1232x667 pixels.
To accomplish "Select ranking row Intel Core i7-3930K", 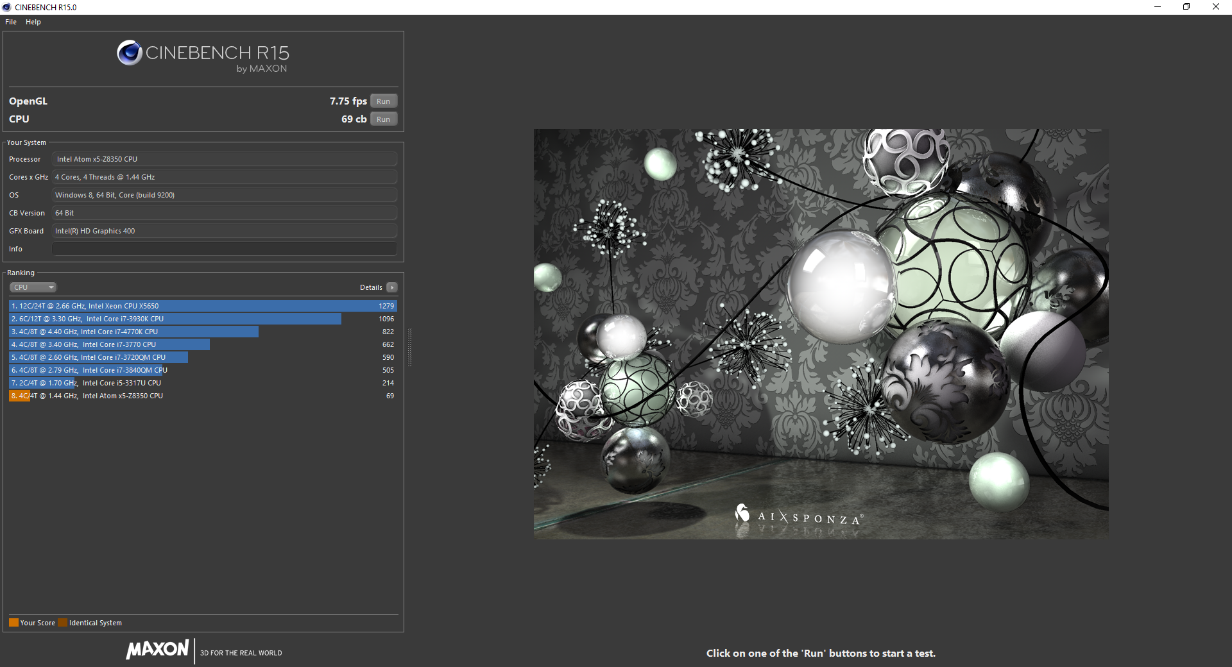I will click(x=203, y=319).
